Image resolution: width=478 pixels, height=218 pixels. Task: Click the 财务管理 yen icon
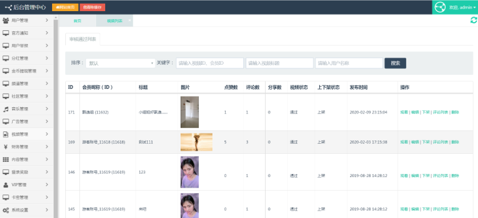6,147
